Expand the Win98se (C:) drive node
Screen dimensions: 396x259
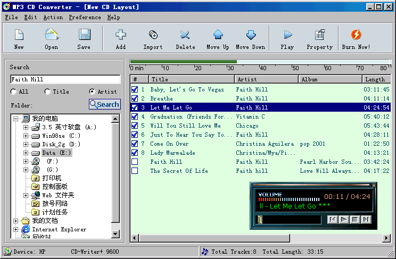(x=26, y=136)
